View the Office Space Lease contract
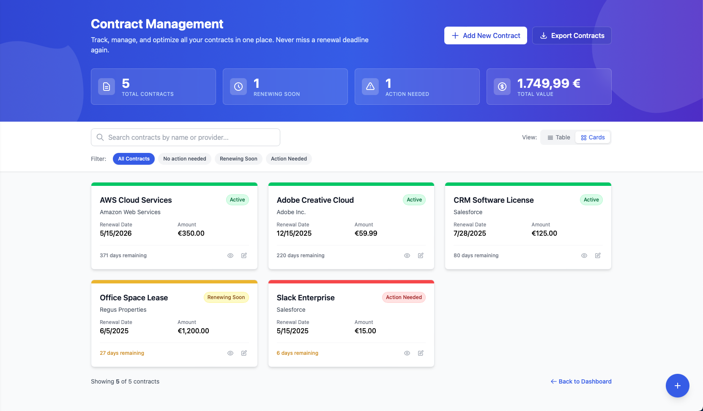703x411 pixels. (x=230, y=353)
